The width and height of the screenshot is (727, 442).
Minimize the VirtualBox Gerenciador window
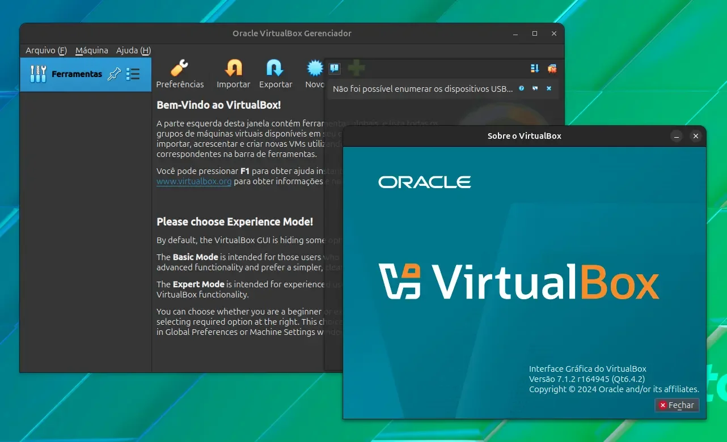515,33
